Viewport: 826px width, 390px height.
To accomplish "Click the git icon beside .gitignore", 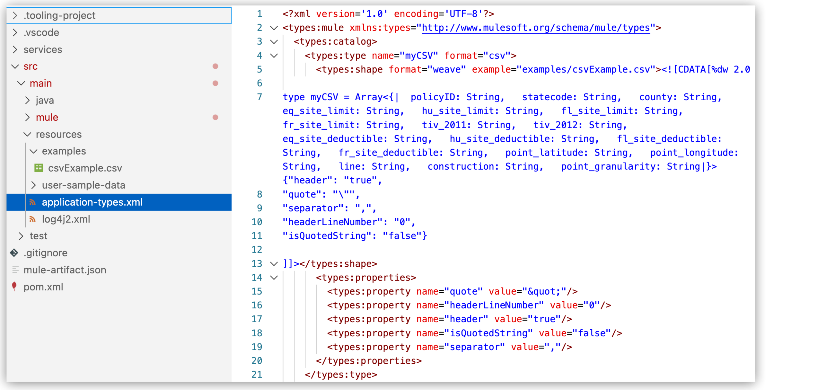I will point(13,253).
